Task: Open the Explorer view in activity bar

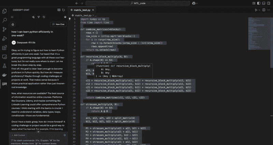Action: click(4, 11)
